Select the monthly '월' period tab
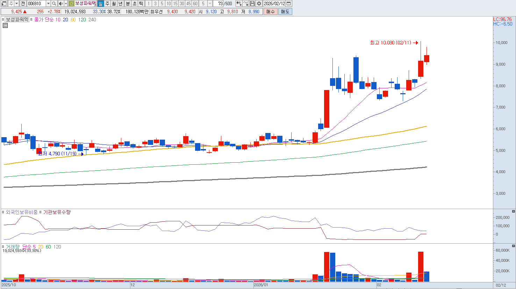The height and width of the screenshot is (289, 516). pyautogui.click(x=114, y=3)
